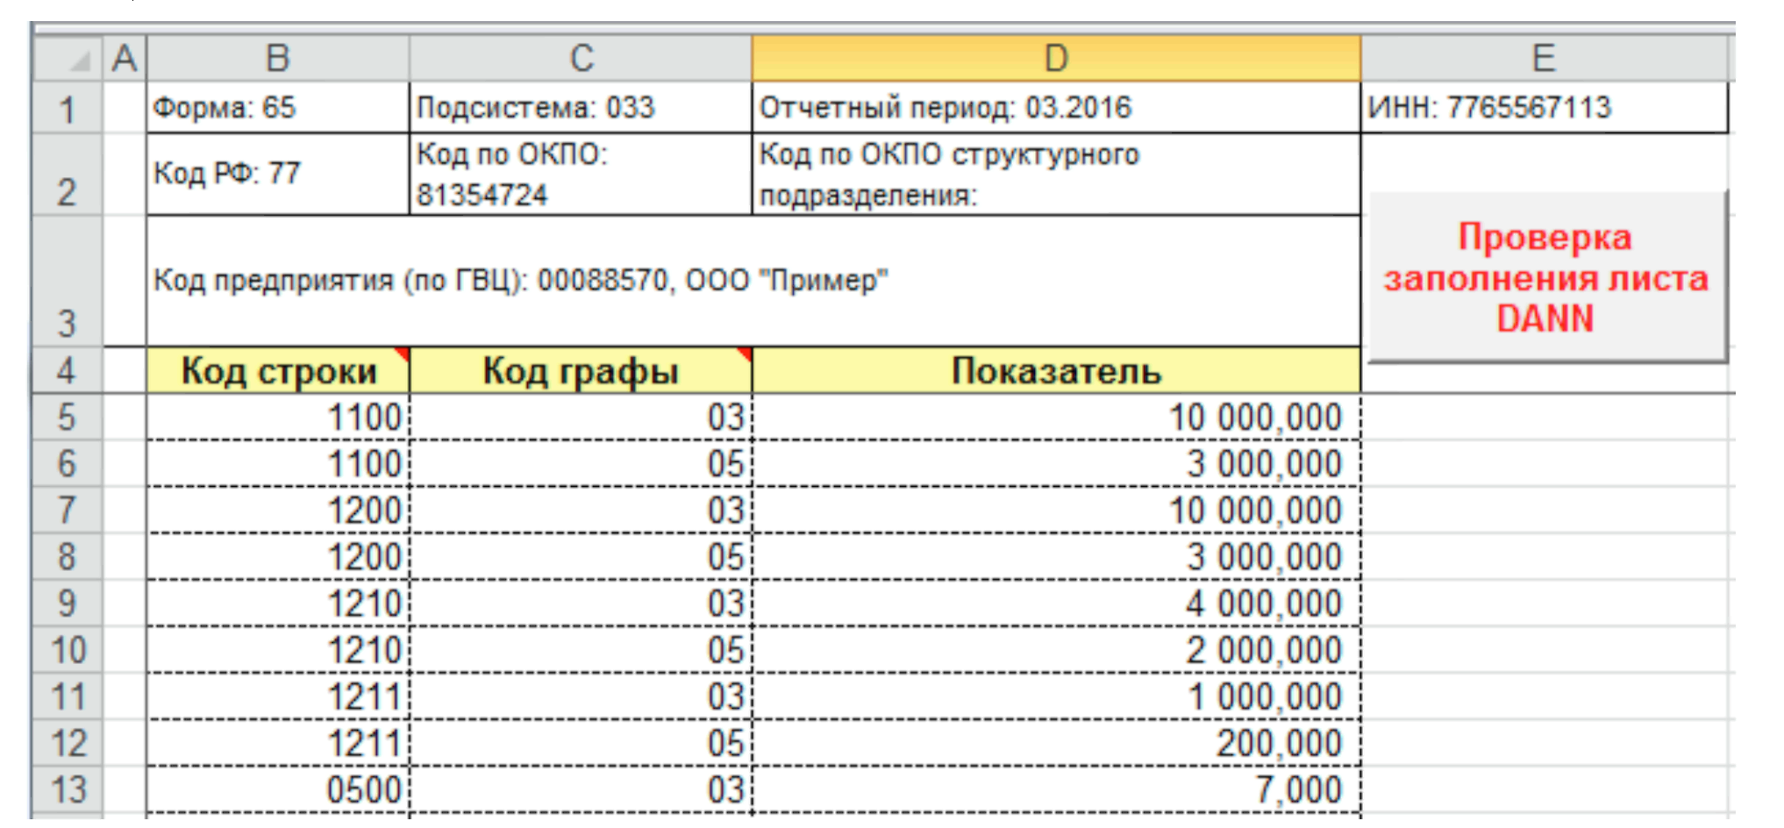Screen dimensions: 1784x828
Task: Select the Форма: 65 cell
Action: 277,108
